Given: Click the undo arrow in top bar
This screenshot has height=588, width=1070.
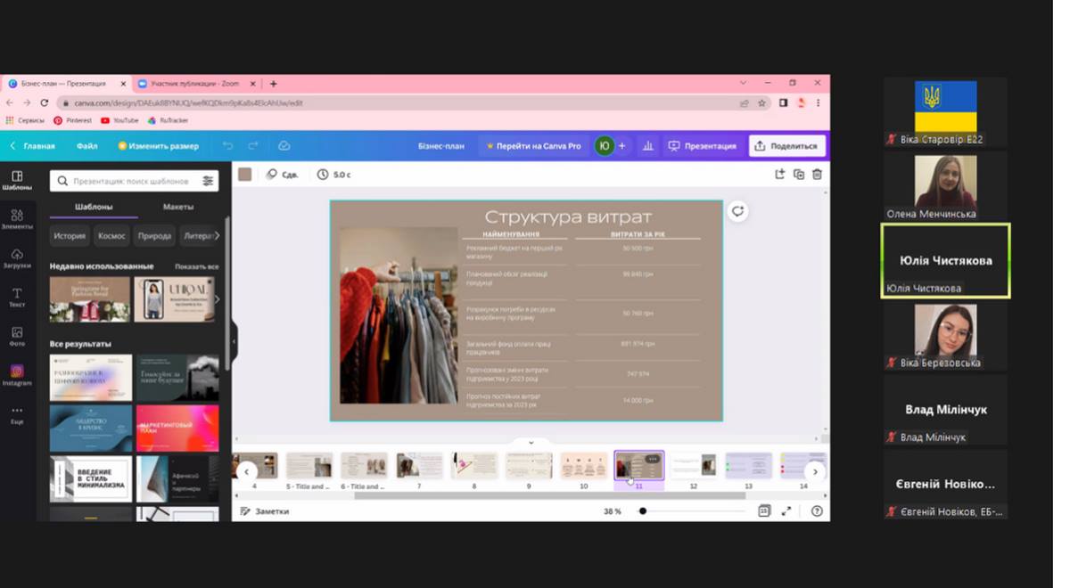Looking at the screenshot, I should 228,146.
